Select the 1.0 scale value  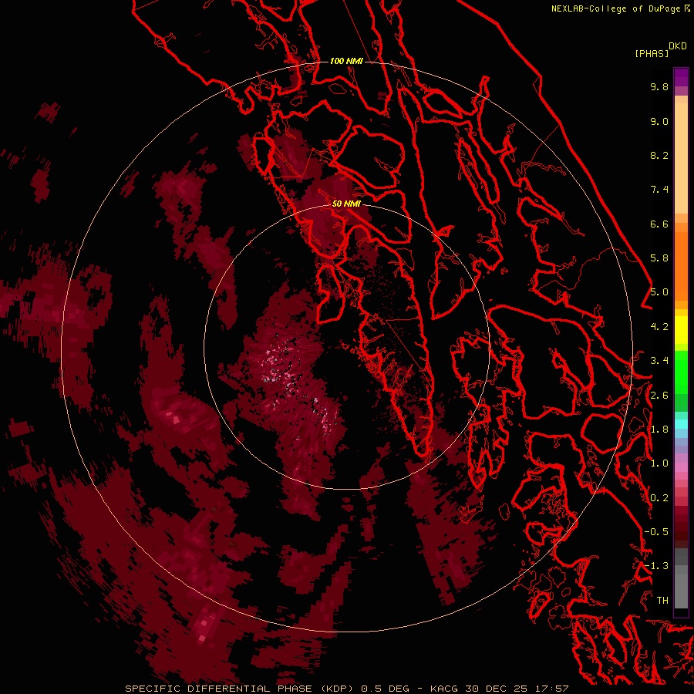click(659, 463)
